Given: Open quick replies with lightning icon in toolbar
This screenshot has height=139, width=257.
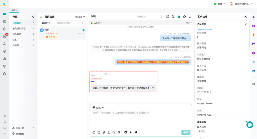Looking at the screenshot, I should point(131,132).
